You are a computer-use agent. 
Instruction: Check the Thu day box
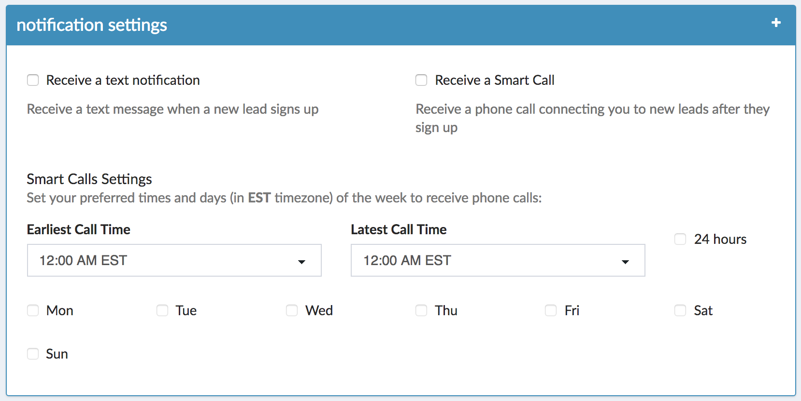coord(421,310)
